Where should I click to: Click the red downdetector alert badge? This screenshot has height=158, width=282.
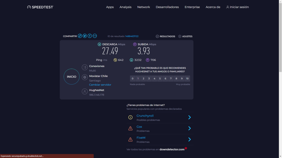(186, 148)
